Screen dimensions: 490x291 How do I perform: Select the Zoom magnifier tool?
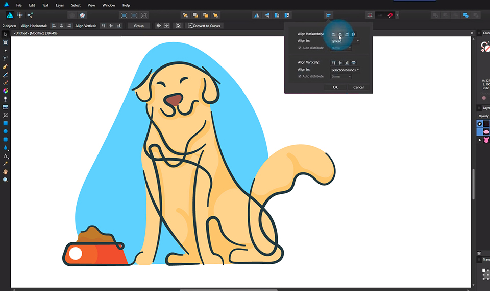(x=5, y=180)
